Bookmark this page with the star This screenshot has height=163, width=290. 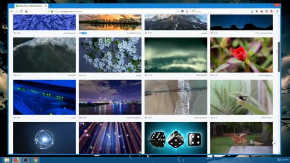pyautogui.click(x=187, y=11)
